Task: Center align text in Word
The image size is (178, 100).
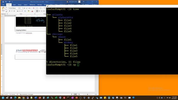Action: (39, 11)
